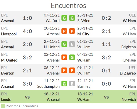Open the Liverpool 4:0 Arsenal score
Screen dimensions: 137x109
tap(27, 31)
